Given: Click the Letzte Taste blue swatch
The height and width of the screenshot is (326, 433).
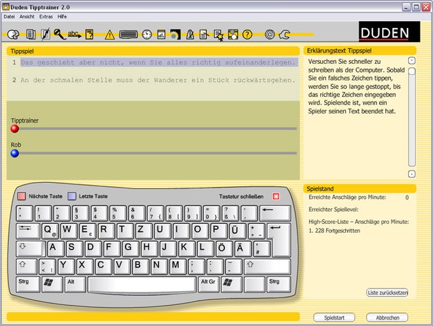Looking at the screenshot, I should 72,196.
